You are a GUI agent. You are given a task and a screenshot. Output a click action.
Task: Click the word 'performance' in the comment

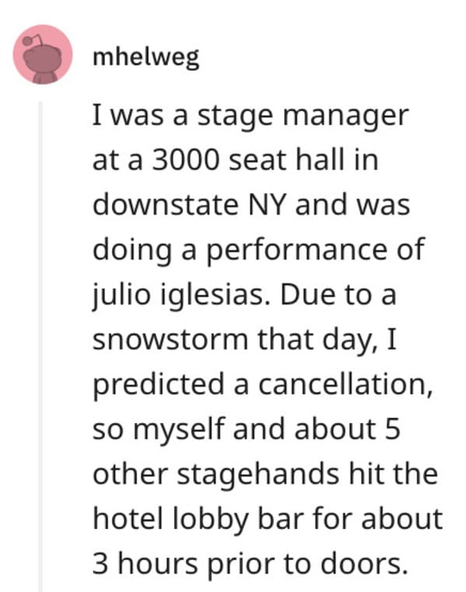click(296, 249)
